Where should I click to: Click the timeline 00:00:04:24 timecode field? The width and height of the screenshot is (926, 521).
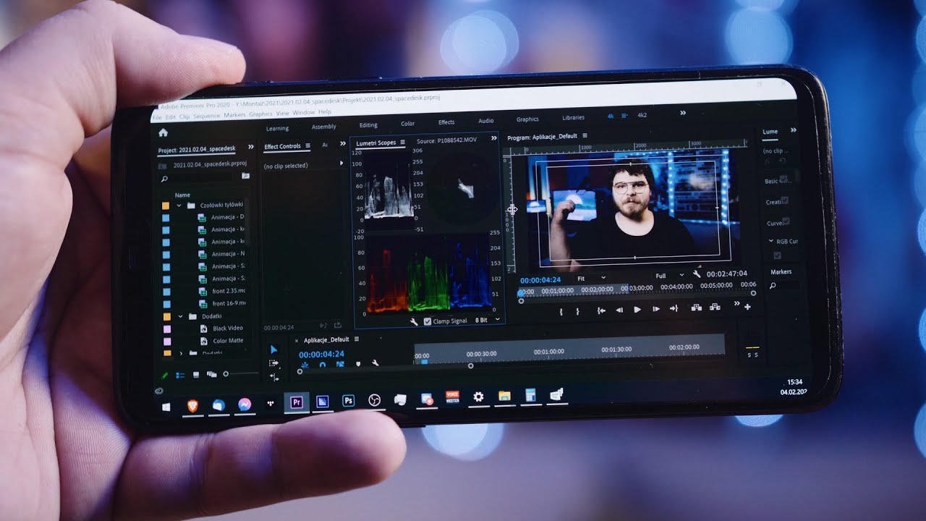click(321, 355)
